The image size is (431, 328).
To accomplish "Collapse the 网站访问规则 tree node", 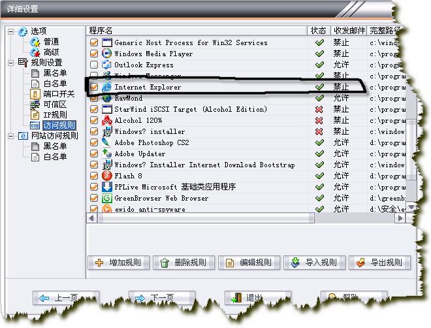I will 10,136.
